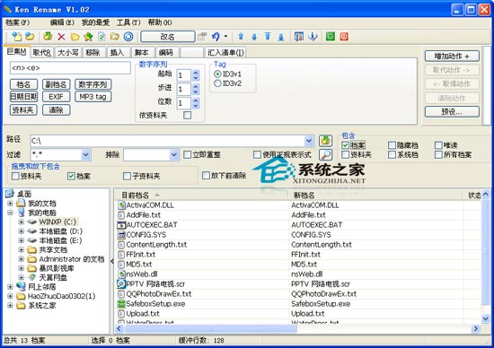Click the add folder icon beside add file
This screenshot has height=348, width=494.
pyautogui.click(x=30, y=37)
